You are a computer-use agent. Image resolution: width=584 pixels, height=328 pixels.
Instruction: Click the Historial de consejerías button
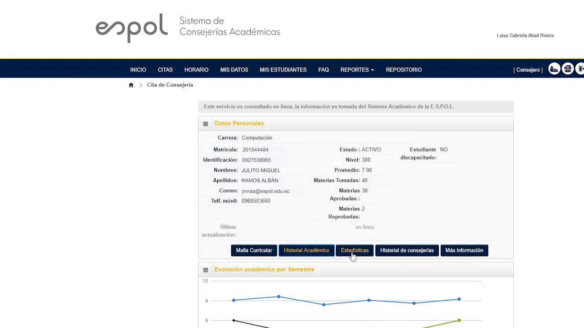point(407,251)
